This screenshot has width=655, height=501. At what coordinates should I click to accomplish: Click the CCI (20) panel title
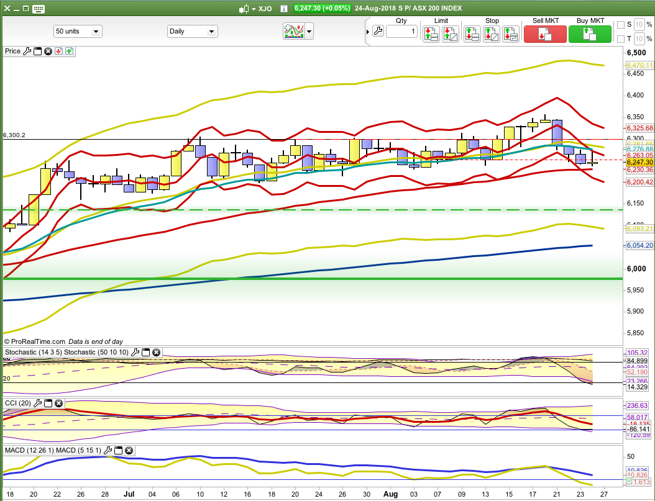pos(18,403)
